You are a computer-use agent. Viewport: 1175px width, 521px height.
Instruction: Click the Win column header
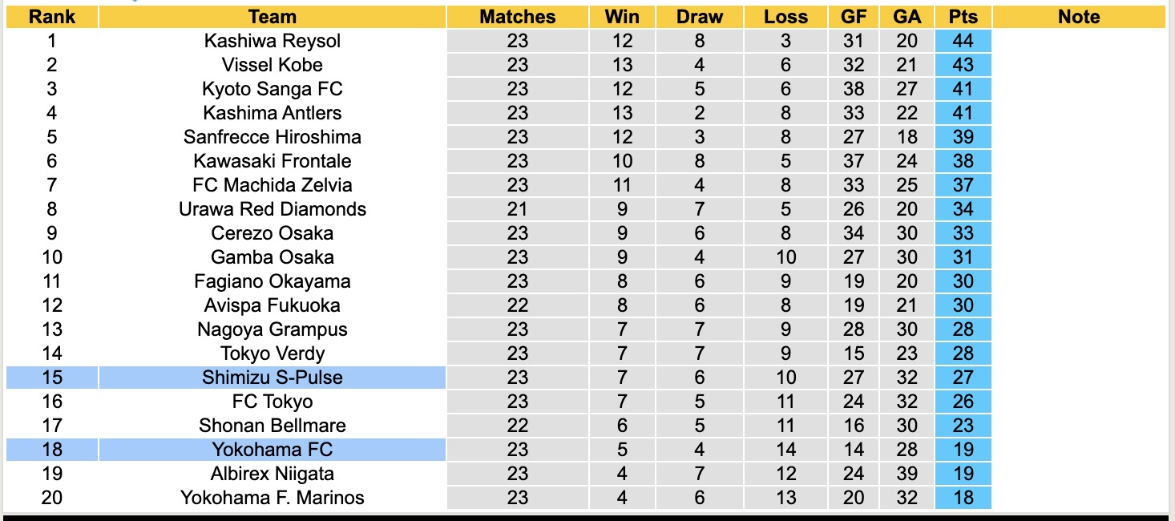tap(622, 17)
